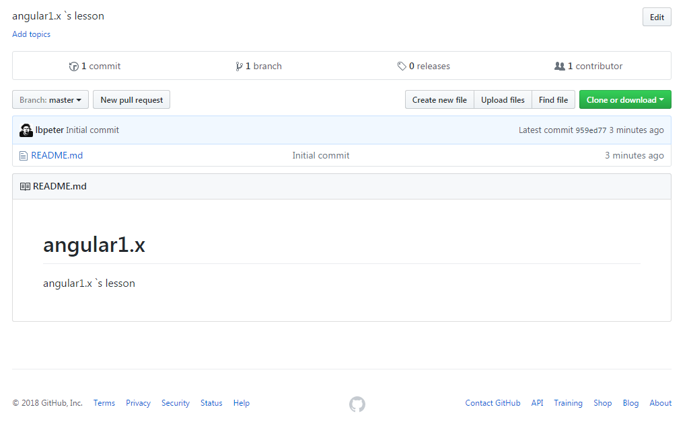Image resolution: width=689 pixels, height=440 pixels.
Task: Click '3 minutes ago' in README.md row
Action: pos(634,156)
